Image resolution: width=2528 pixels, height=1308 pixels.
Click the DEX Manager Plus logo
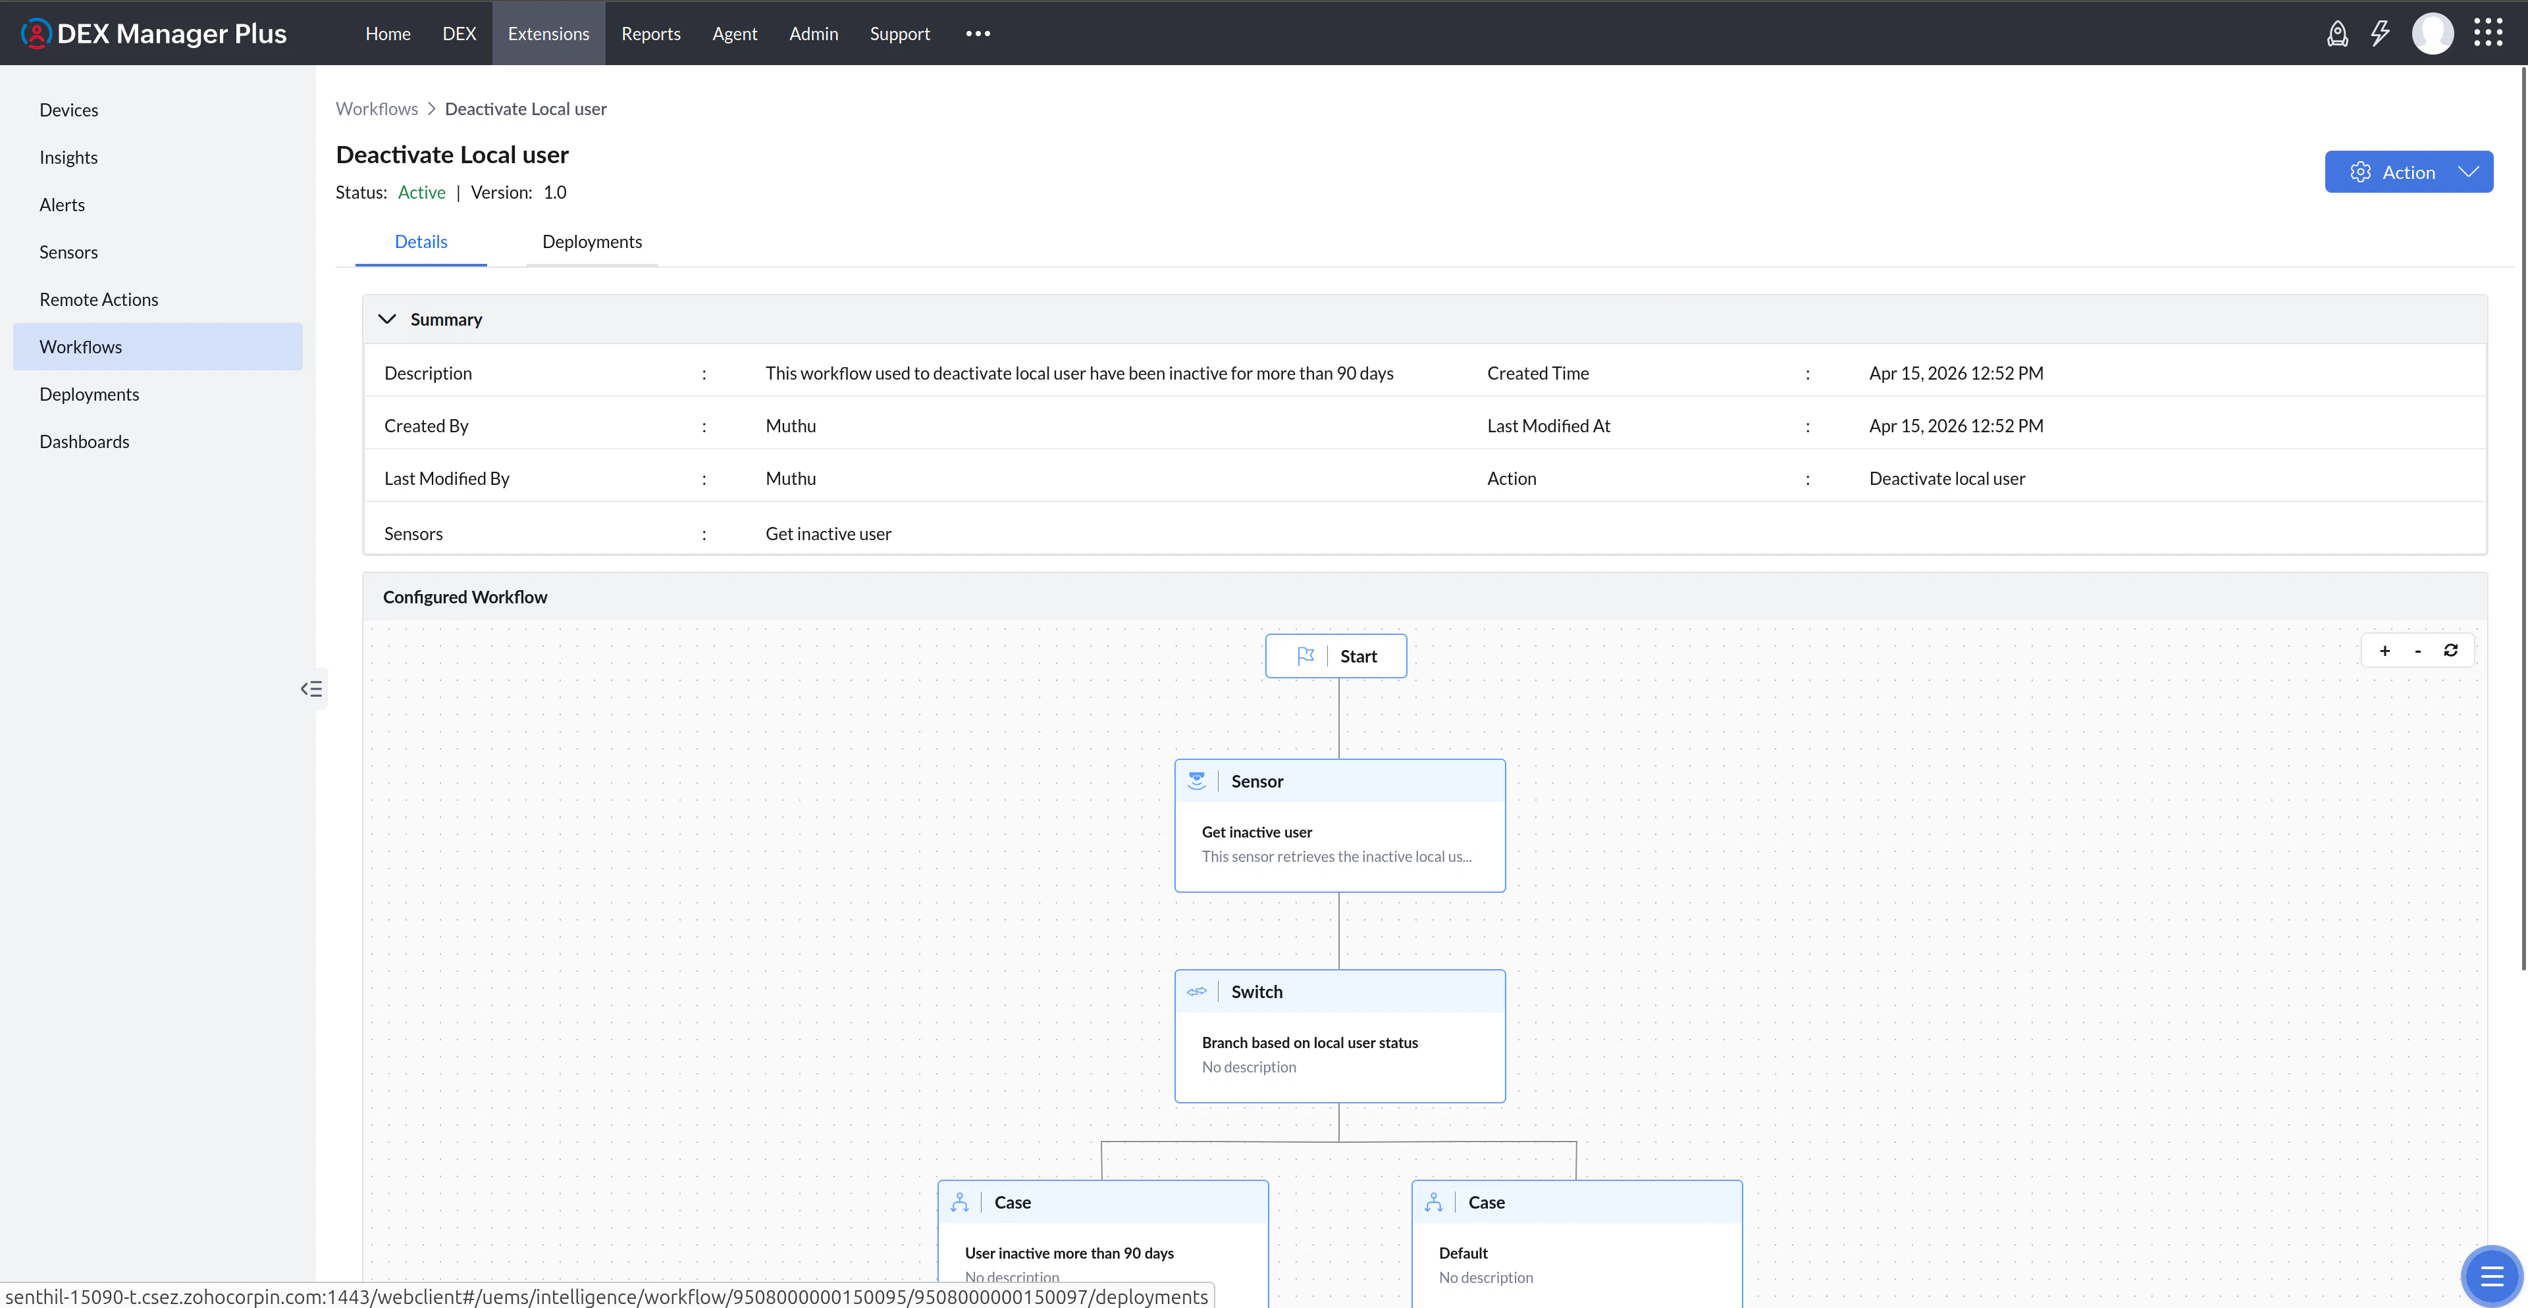pyautogui.click(x=154, y=34)
